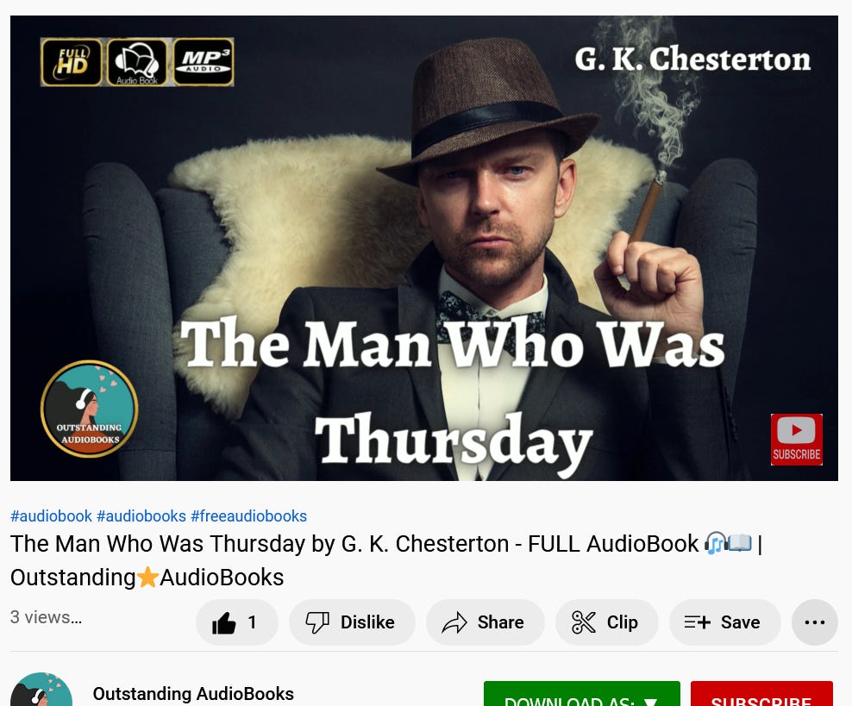Click the Audio Book badge icon

(x=137, y=62)
